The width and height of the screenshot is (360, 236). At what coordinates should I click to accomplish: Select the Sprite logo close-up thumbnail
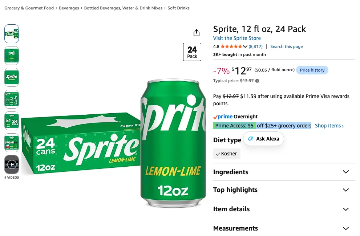click(12, 77)
